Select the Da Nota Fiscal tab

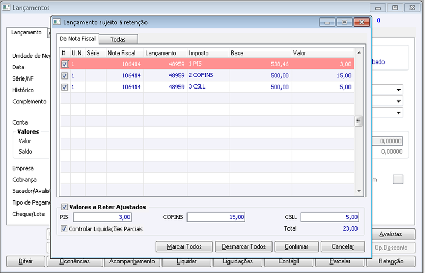tap(78, 38)
